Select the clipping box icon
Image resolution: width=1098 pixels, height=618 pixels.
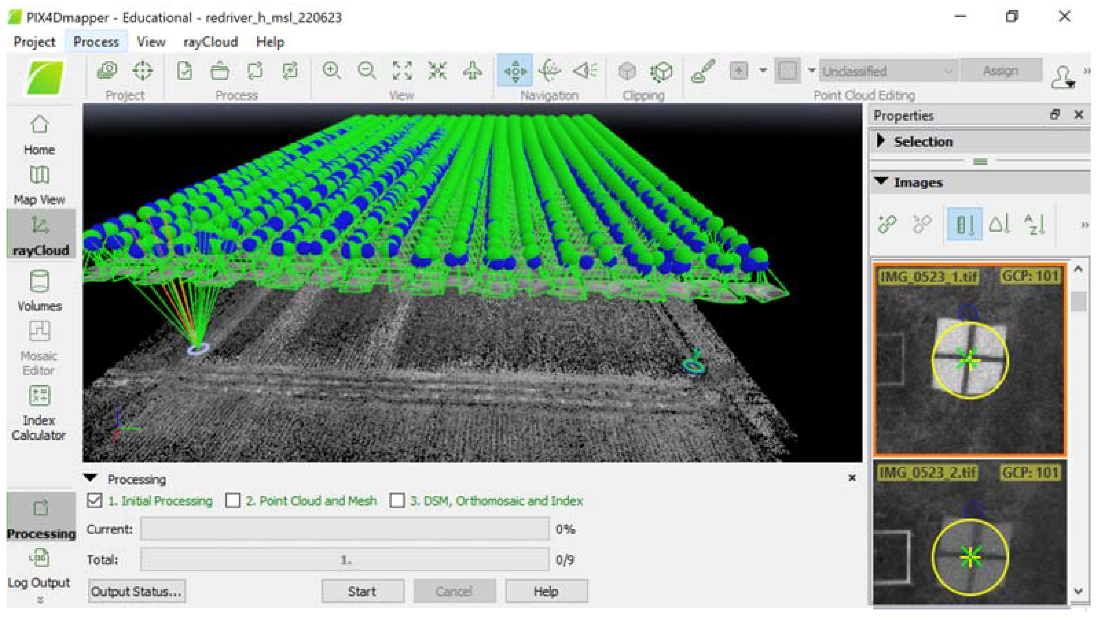tap(627, 71)
